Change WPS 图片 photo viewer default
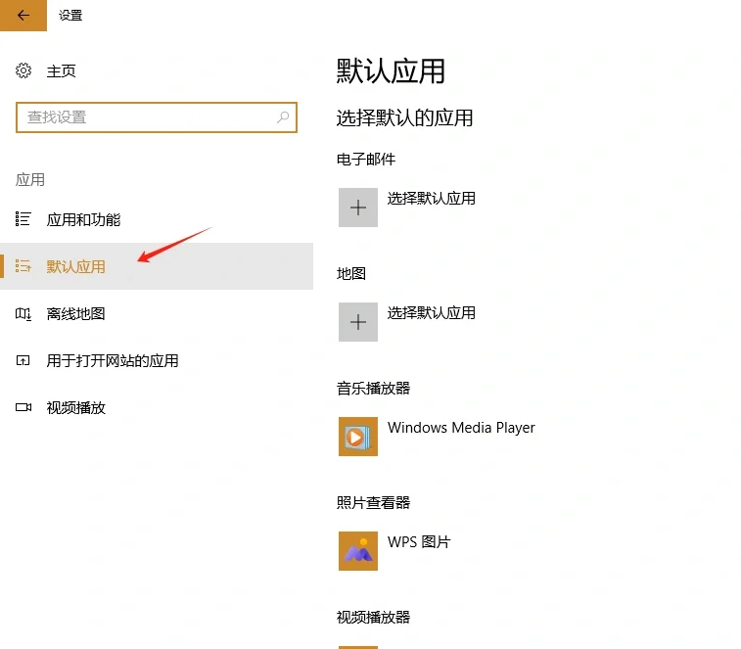Viewport: 741px width, 649px height. tap(419, 541)
